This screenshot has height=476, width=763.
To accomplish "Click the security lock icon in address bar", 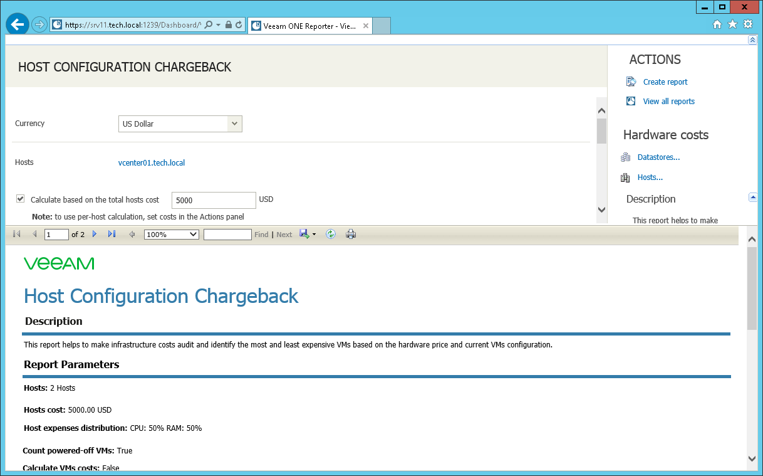I will click(228, 25).
